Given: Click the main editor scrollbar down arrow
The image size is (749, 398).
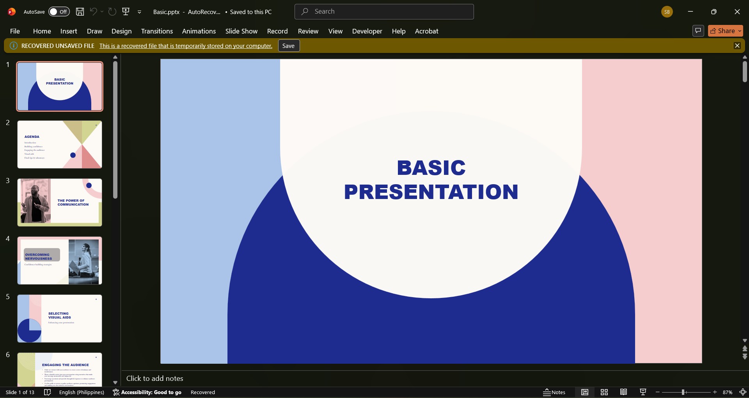Looking at the screenshot, I should [745, 340].
